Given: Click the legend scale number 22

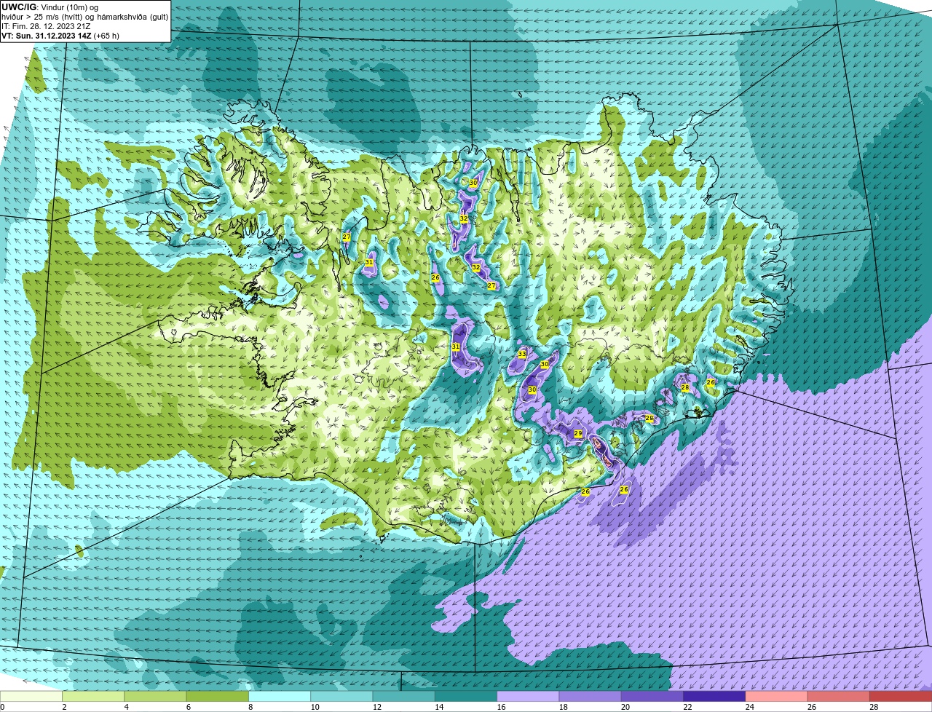Looking at the screenshot, I should [x=687, y=707].
